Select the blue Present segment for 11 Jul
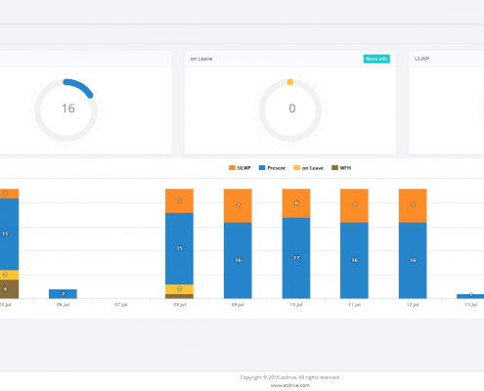This screenshot has width=484, height=391. [354, 260]
